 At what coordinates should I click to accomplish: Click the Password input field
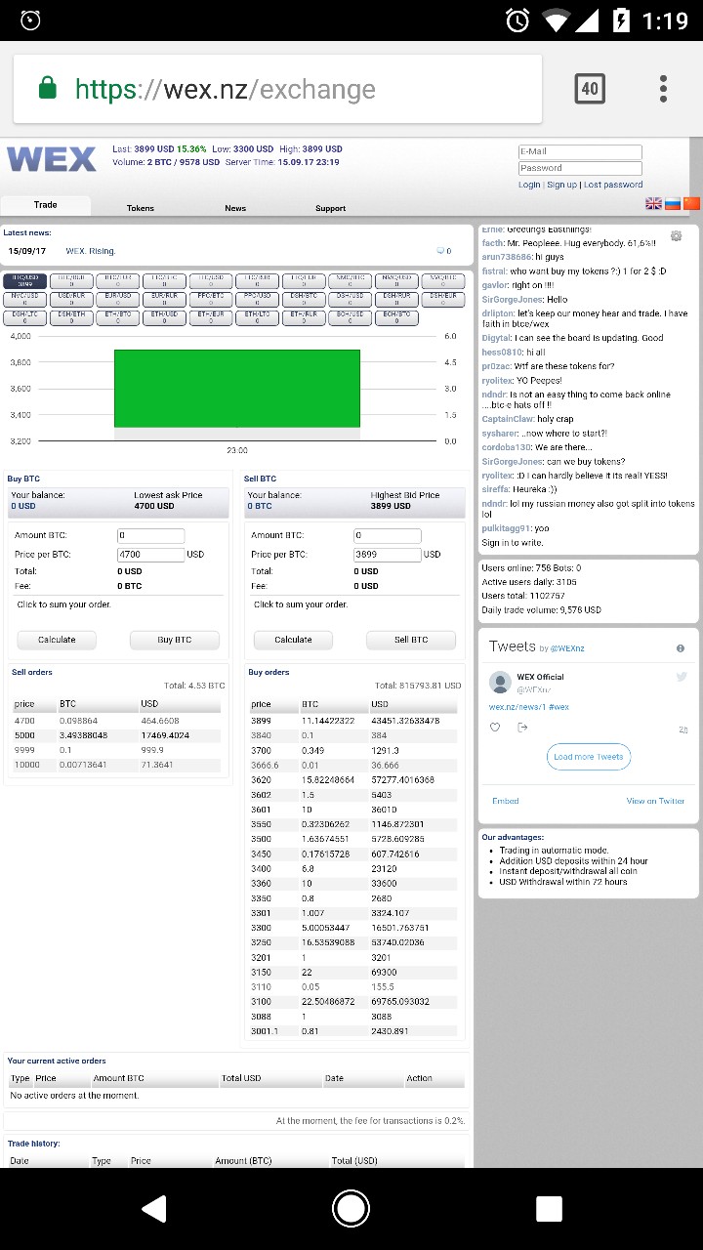[580, 168]
